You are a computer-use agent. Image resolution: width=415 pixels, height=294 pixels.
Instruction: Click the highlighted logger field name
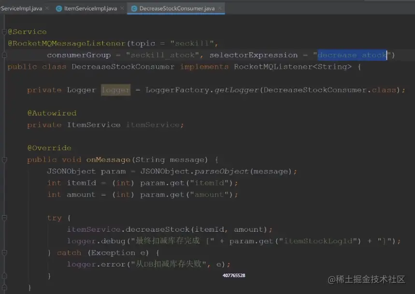click(115, 90)
